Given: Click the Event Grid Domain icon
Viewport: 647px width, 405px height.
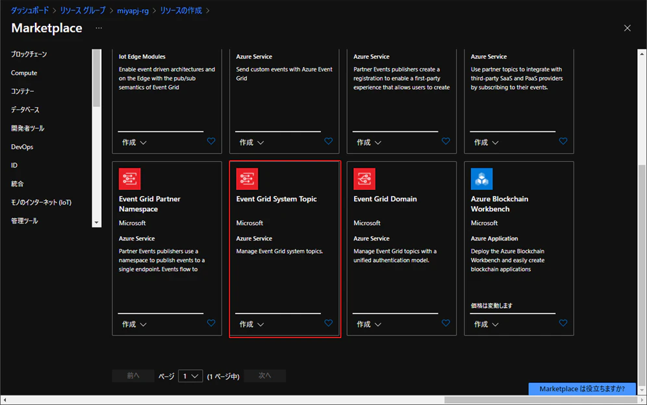Looking at the screenshot, I should tap(364, 179).
